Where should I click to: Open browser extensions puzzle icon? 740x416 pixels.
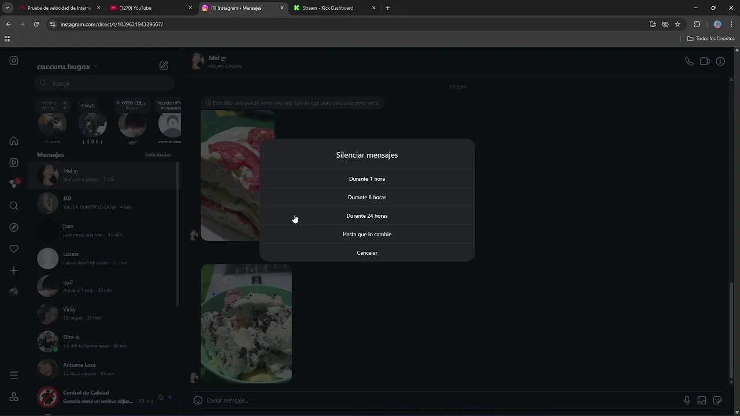pos(697,24)
